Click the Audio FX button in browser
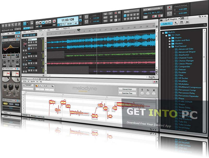 (166, 24)
